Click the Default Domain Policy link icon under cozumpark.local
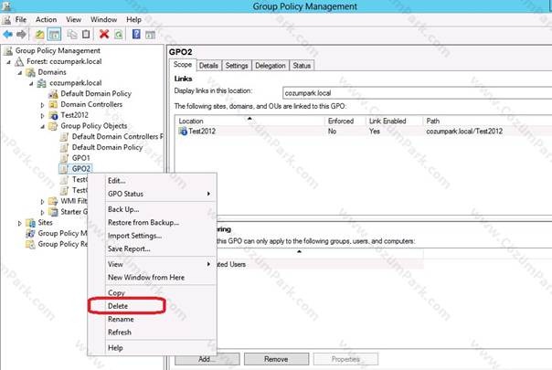The height and width of the screenshot is (370, 552). pyautogui.click(x=53, y=94)
